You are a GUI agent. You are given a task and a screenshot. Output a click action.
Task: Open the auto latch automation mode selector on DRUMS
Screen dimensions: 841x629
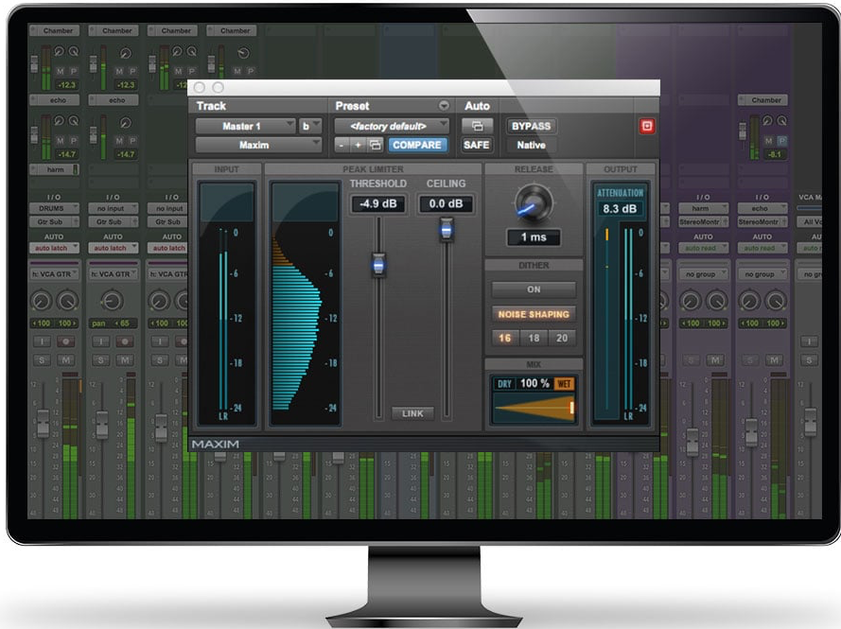click(x=54, y=248)
